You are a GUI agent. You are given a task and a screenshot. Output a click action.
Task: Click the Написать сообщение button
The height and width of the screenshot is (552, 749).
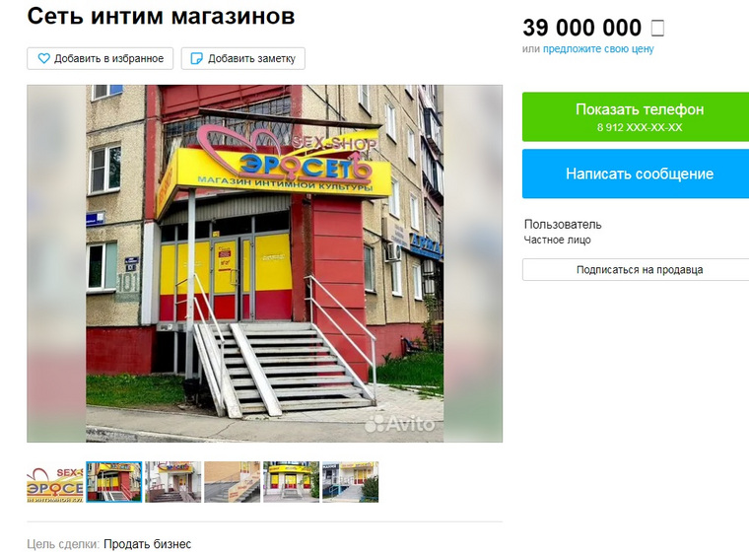tap(636, 173)
